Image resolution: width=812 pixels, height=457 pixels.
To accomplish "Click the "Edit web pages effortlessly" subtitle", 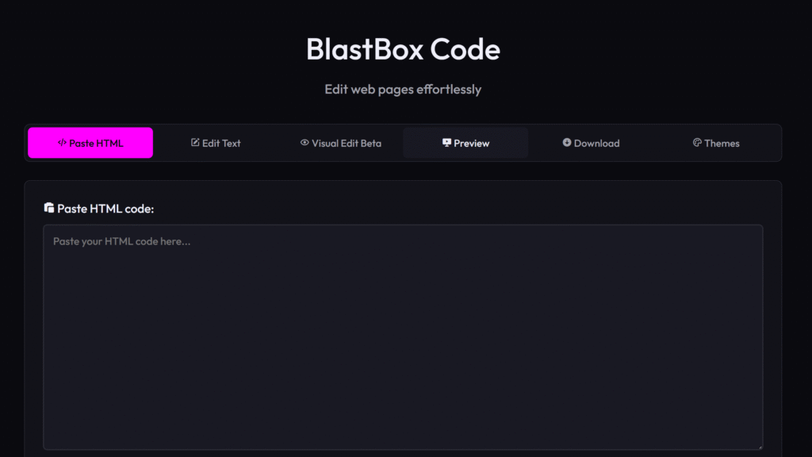I will click(x=403, y=89).
